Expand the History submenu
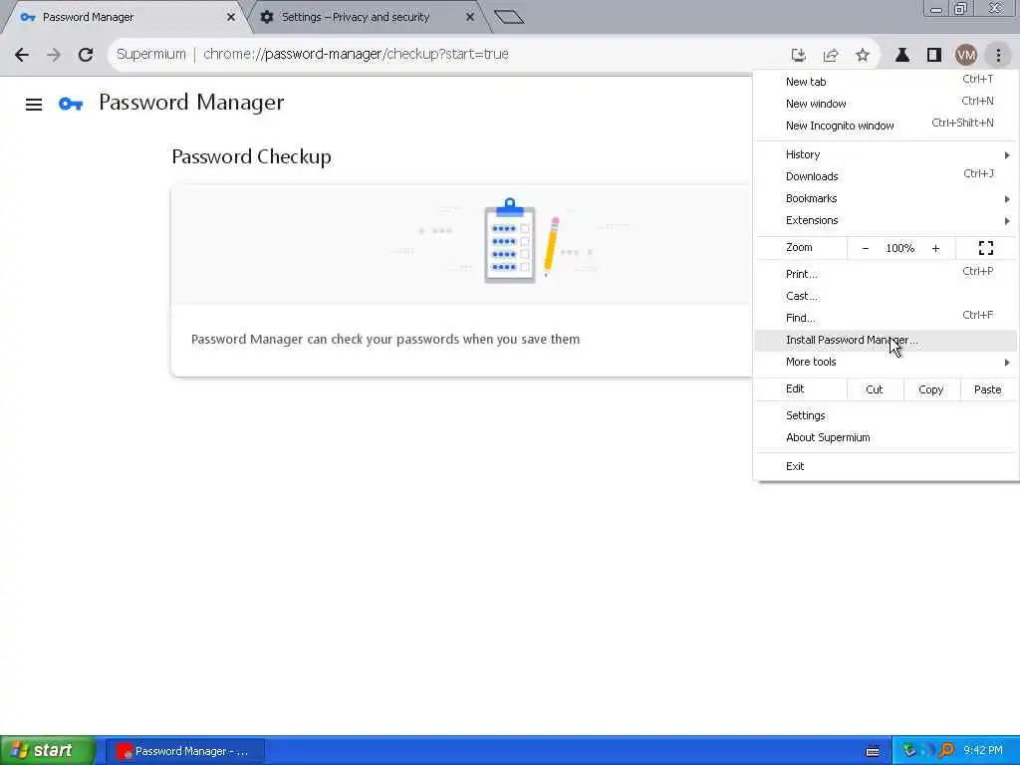This screenshot has height=765, width=1020. pos(886,154)
